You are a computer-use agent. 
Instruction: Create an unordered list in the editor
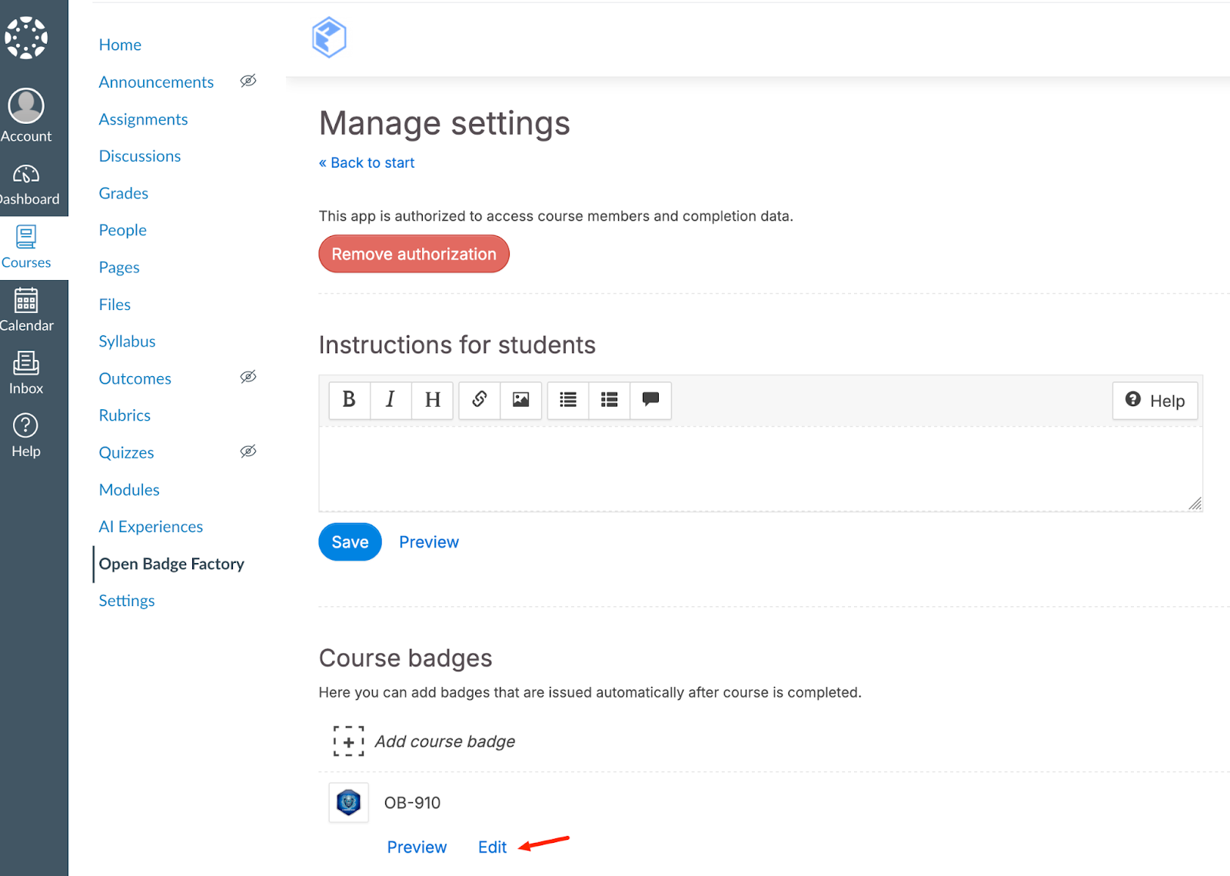(x=568, y=400)
